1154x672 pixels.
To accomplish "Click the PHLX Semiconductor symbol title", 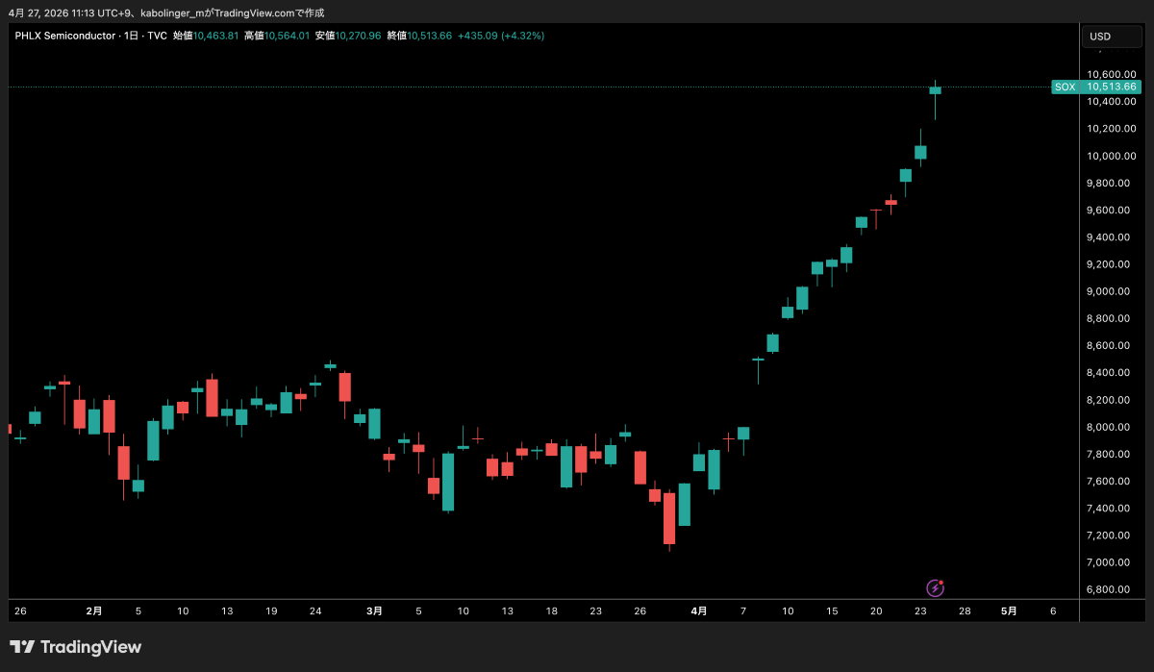I will pyautogui.click(x=64, y=36).
